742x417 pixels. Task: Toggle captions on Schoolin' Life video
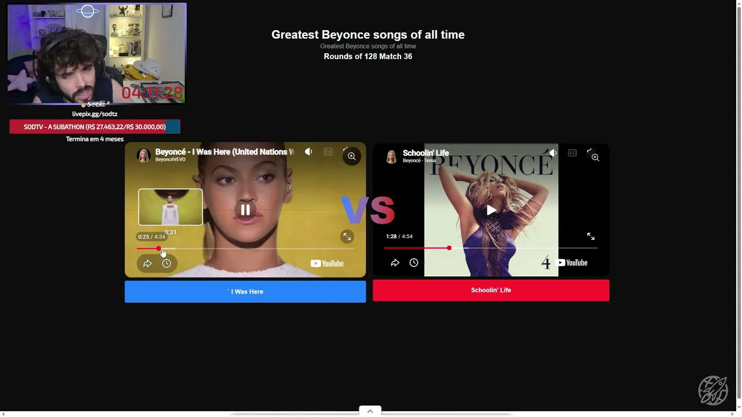click(572, 153)
